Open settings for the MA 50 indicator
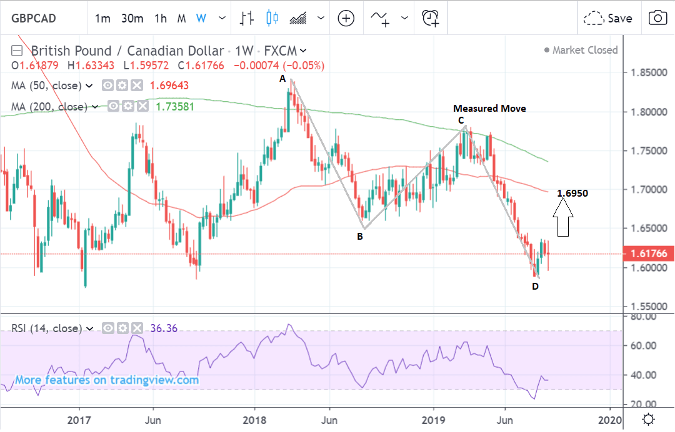Image resolution: width=675 pixels, height=432 pixels. 122,86
